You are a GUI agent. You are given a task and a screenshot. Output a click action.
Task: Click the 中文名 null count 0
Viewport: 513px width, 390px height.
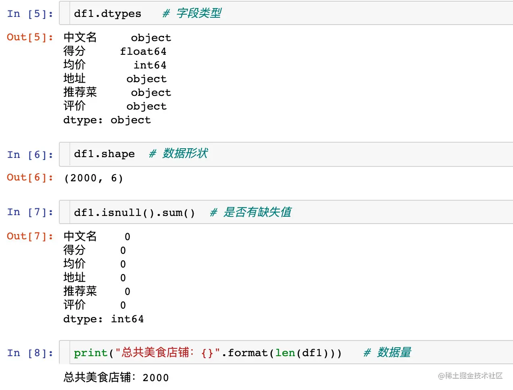[x=127, y=237]
